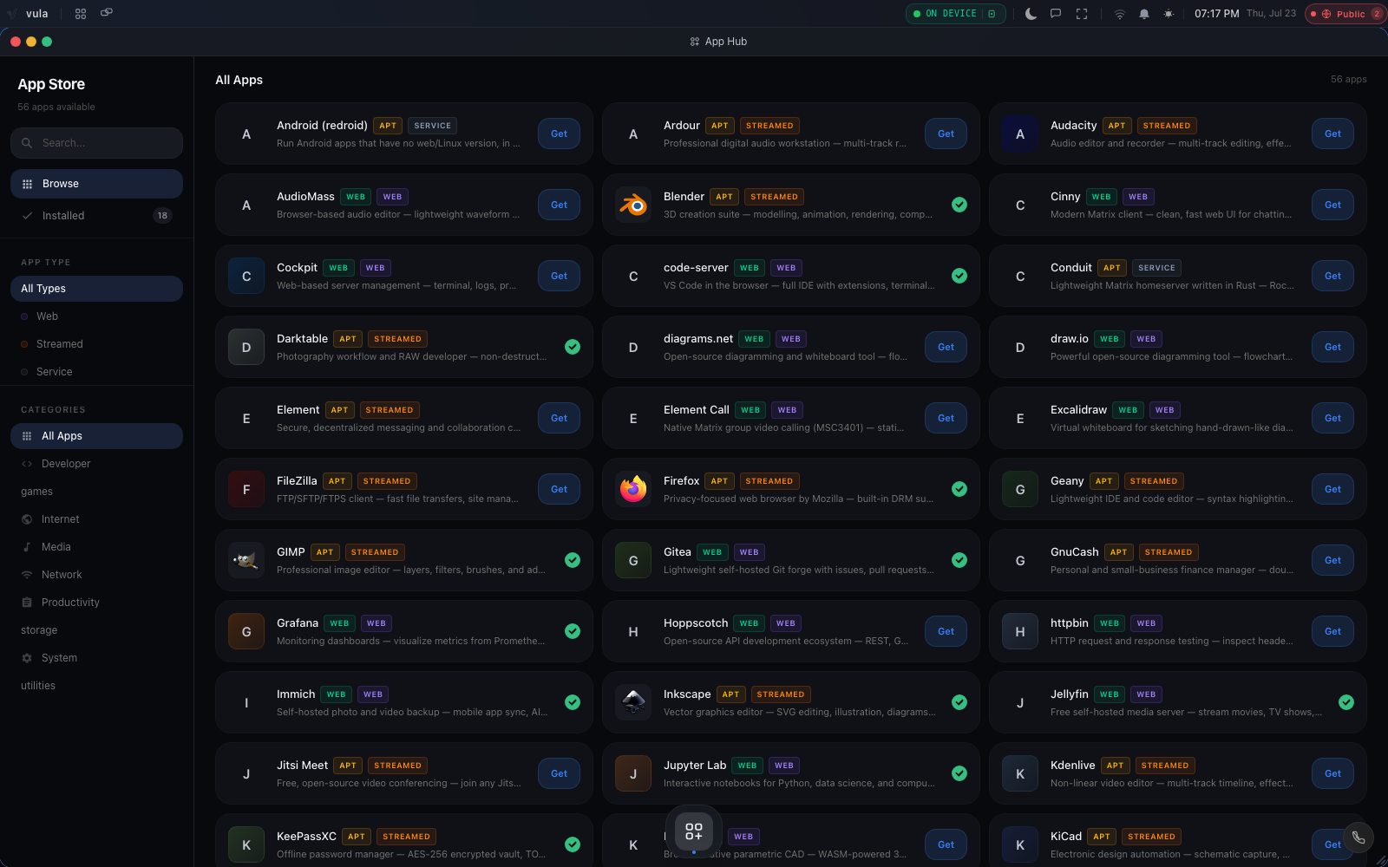Click the 07:17 PM clock
The image size is (1388, 867).
click(1216, 14)
